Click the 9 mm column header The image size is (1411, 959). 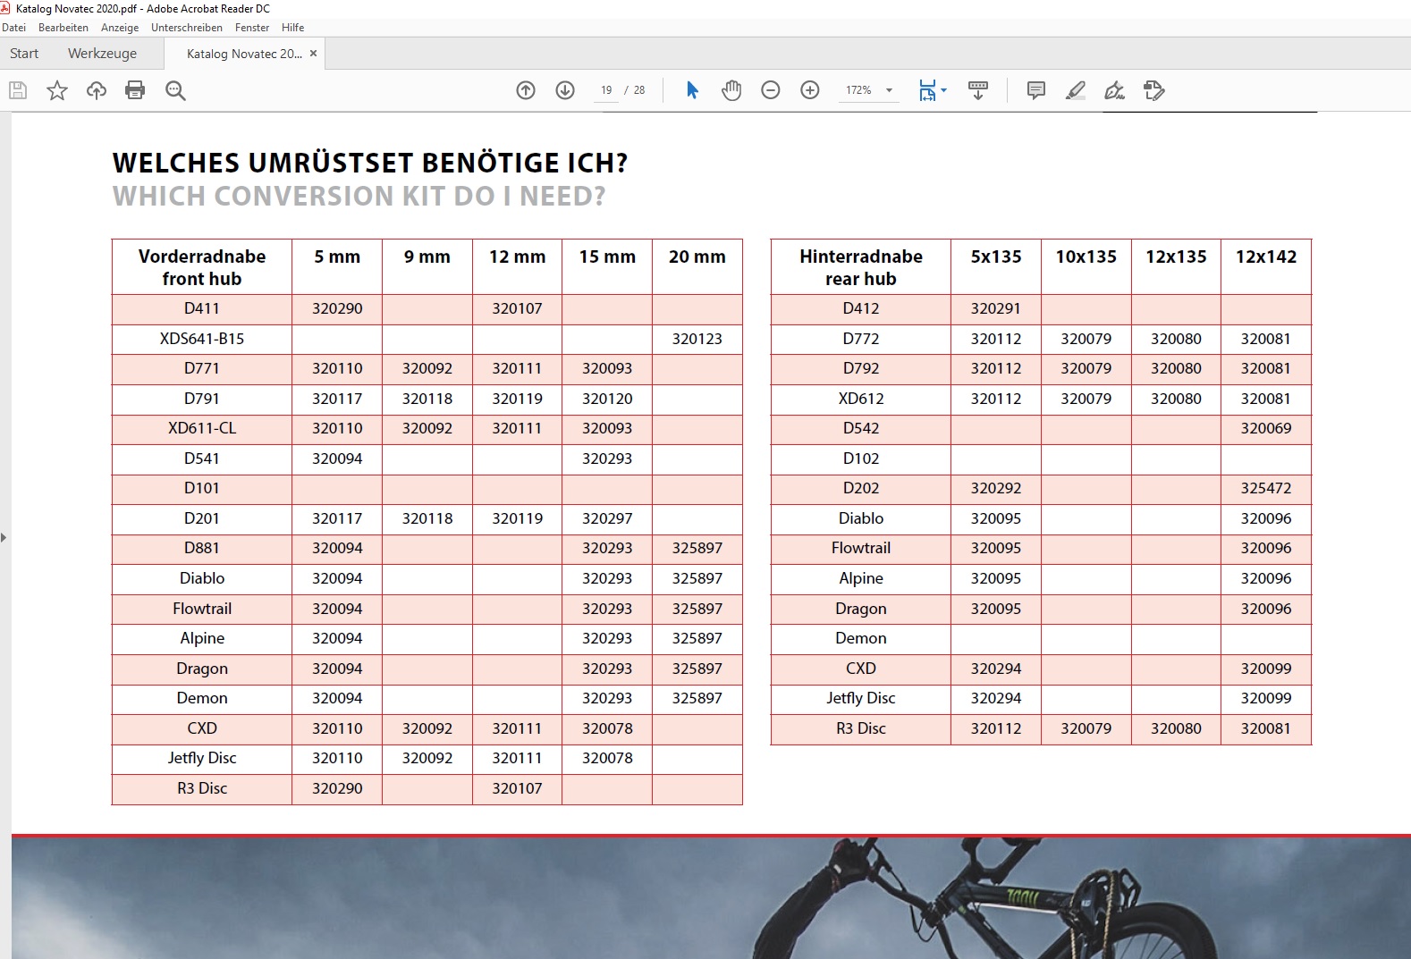[x=427, y=257]
